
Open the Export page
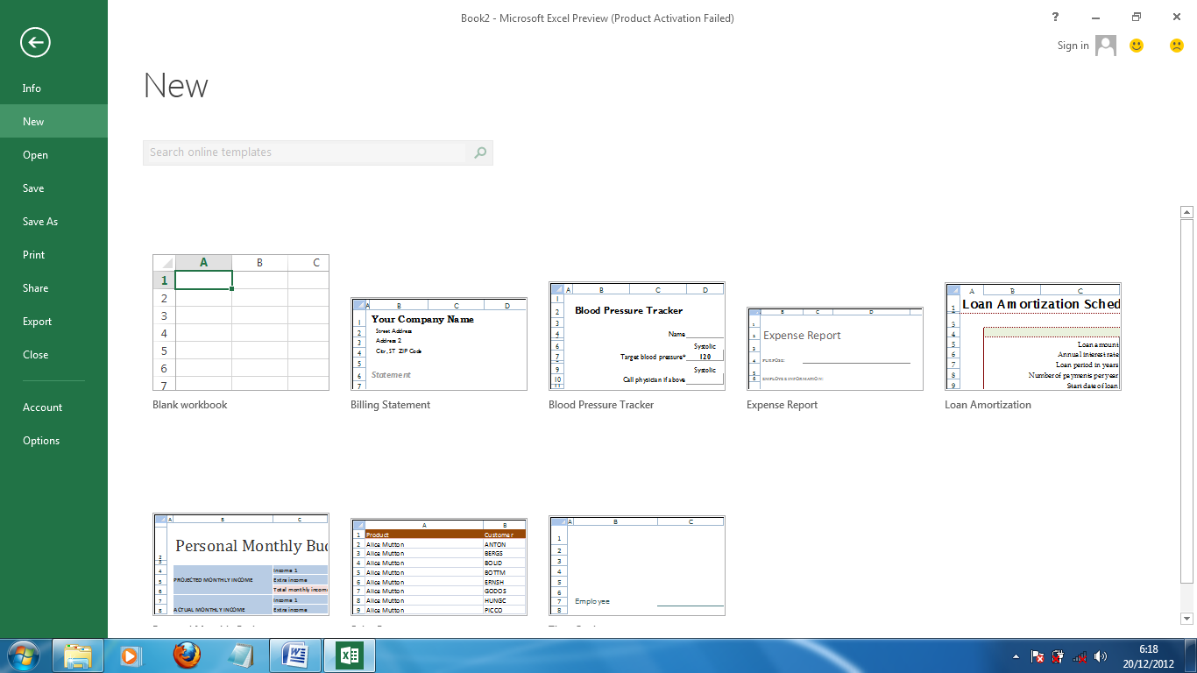point(53,322)
